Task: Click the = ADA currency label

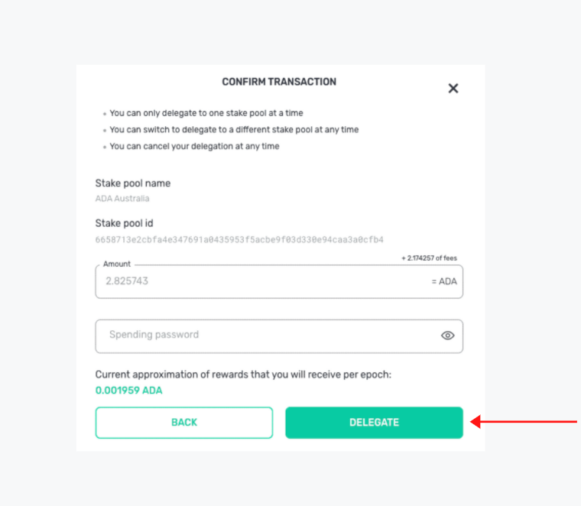Action: point(444,281)
